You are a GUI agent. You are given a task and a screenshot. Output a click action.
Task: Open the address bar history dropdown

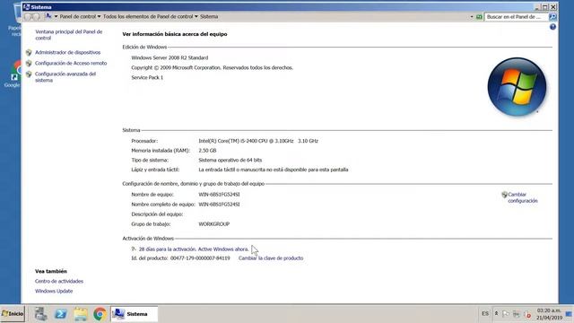tap(472, 17)
